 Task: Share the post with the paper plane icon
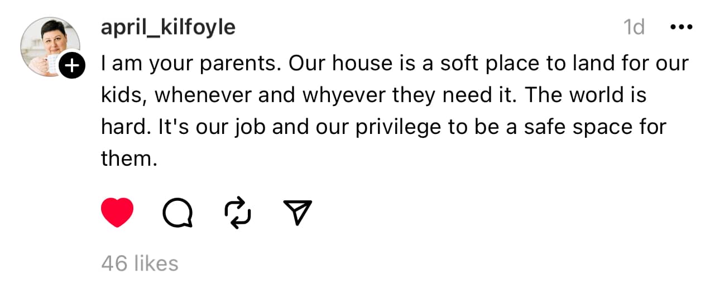297,213
